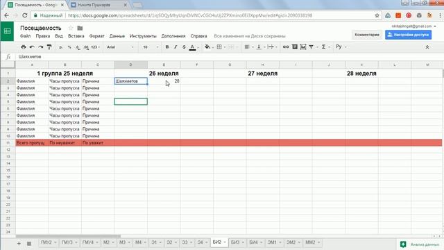Switch to the М3 sheet tab
The height and width of the screenshot is (250, 444).
tap(122, 242)
